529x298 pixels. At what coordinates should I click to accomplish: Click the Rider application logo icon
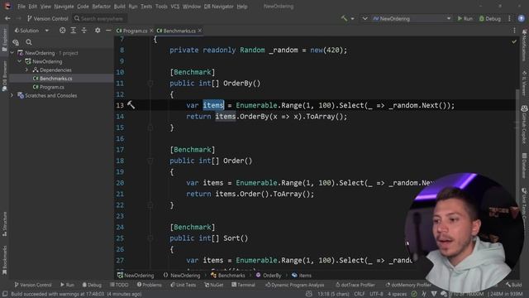[x=7, y=6]
